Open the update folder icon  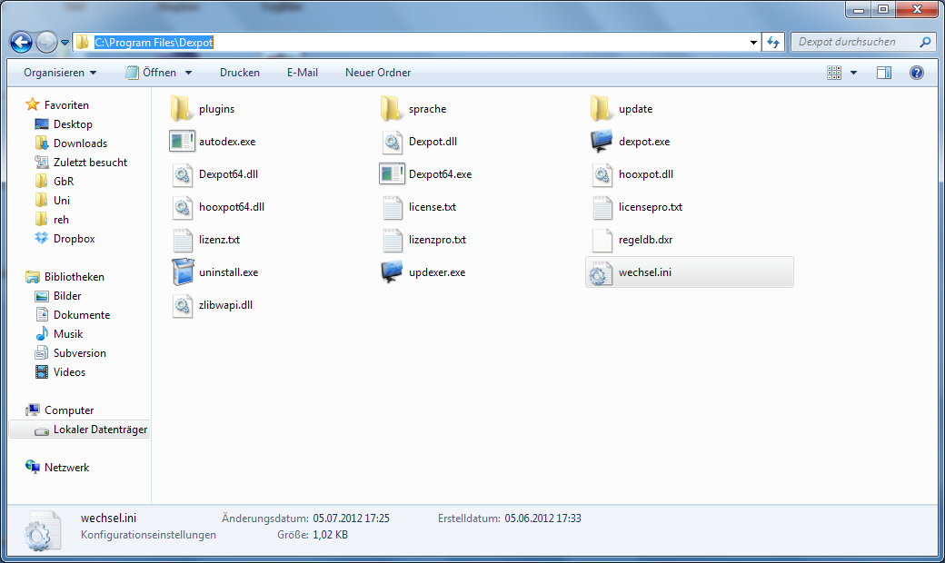[601, 109]
